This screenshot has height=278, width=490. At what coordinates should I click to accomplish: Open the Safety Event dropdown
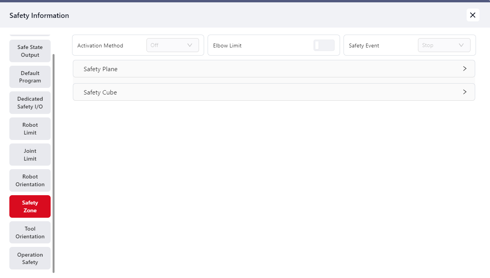(444, 45)
